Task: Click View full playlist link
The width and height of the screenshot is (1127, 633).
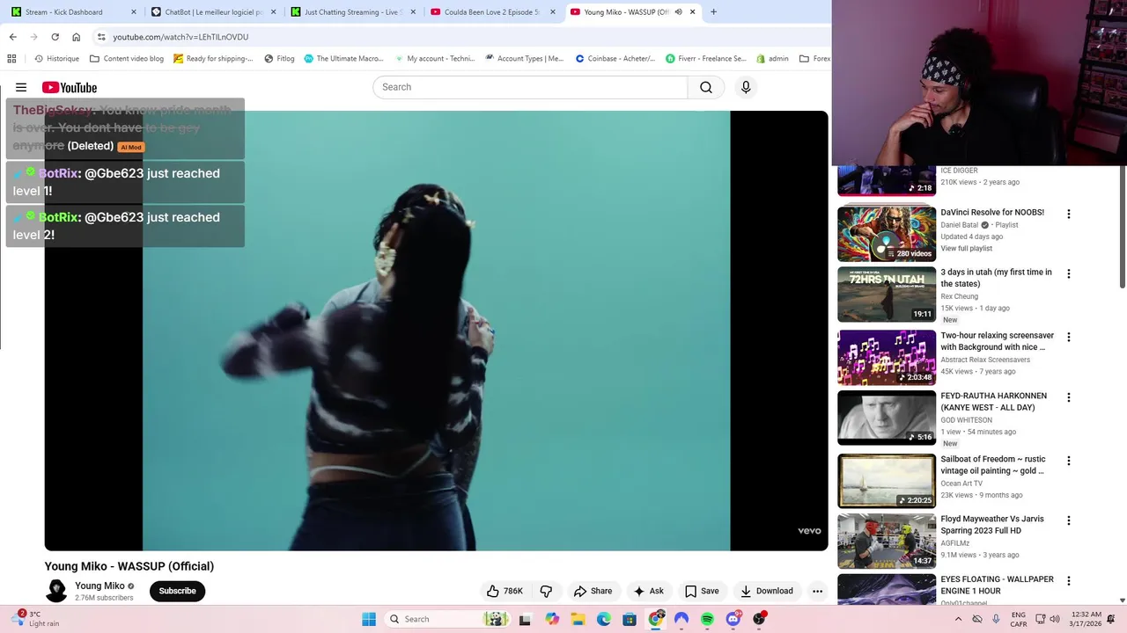Action: pyautogui.click(x=966, y=249)
